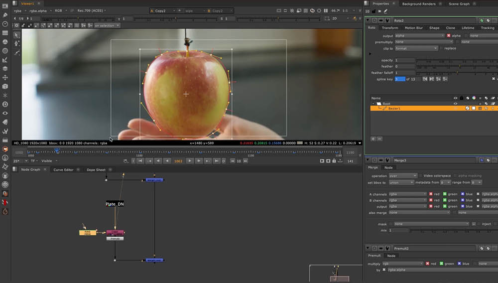Switch to the Curve Editor tab
Screen dimensions: 498x283
point(63,170)
